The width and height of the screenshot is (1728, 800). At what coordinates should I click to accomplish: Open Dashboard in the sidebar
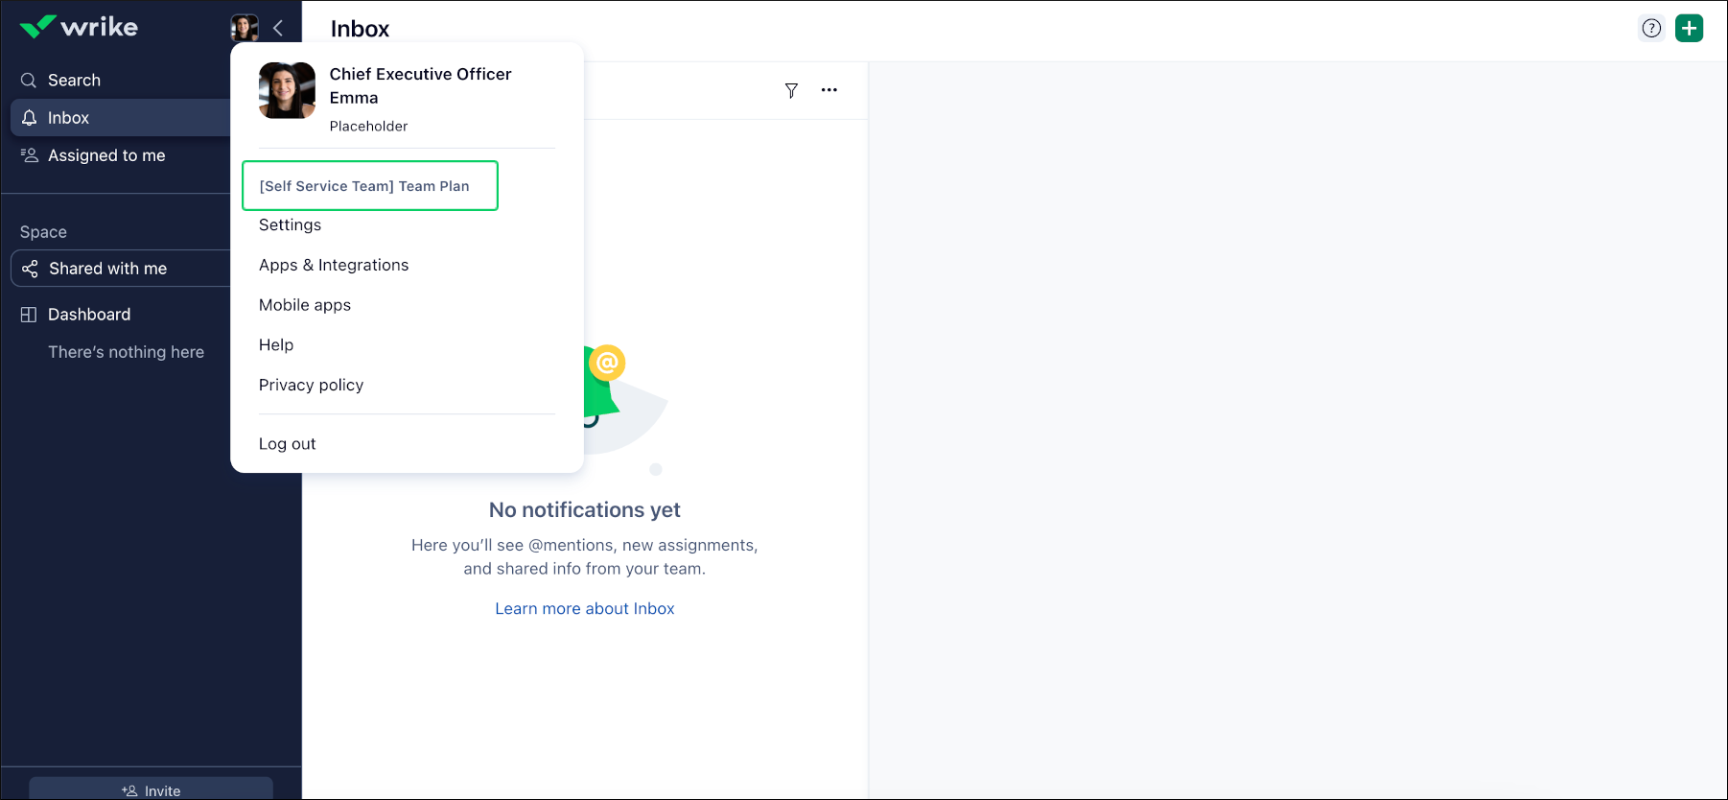point(89,315)
